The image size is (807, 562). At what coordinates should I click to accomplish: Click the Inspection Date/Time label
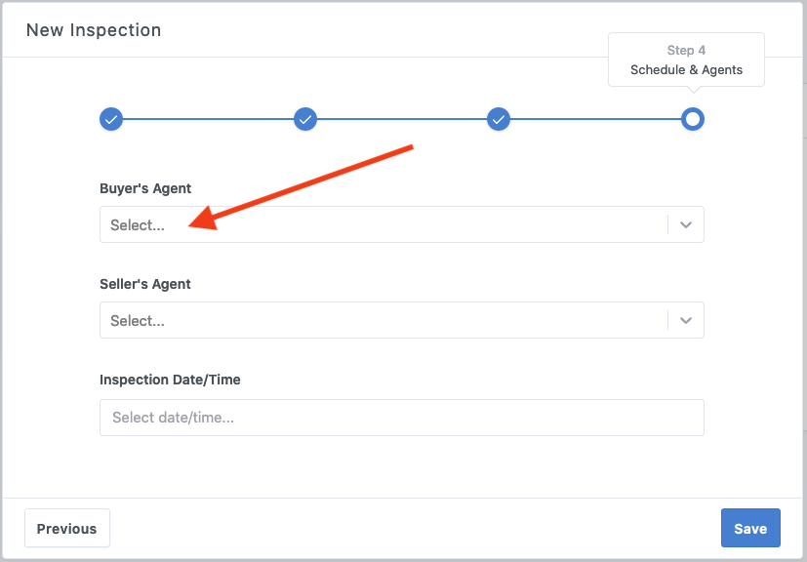pos(170,380)
